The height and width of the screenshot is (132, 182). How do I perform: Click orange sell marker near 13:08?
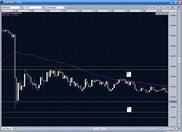59,73
